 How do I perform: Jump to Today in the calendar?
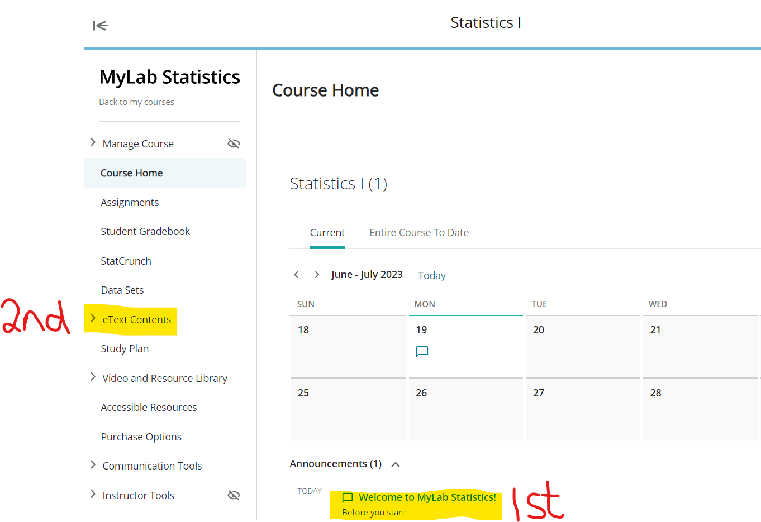432,276
